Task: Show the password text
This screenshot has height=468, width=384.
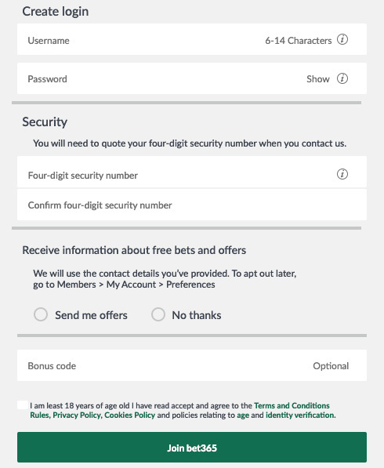Action: (x=317, y=79)
